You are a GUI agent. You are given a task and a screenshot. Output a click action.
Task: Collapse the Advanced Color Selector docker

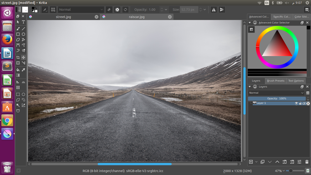[250, 23]
